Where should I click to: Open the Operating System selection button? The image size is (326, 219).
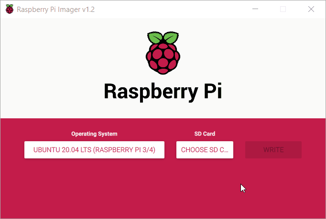[94, 150]
